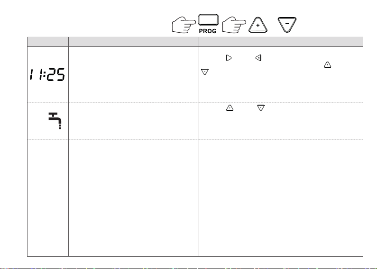
Task: Click small plus triangle in clock row
Action: 328,65
